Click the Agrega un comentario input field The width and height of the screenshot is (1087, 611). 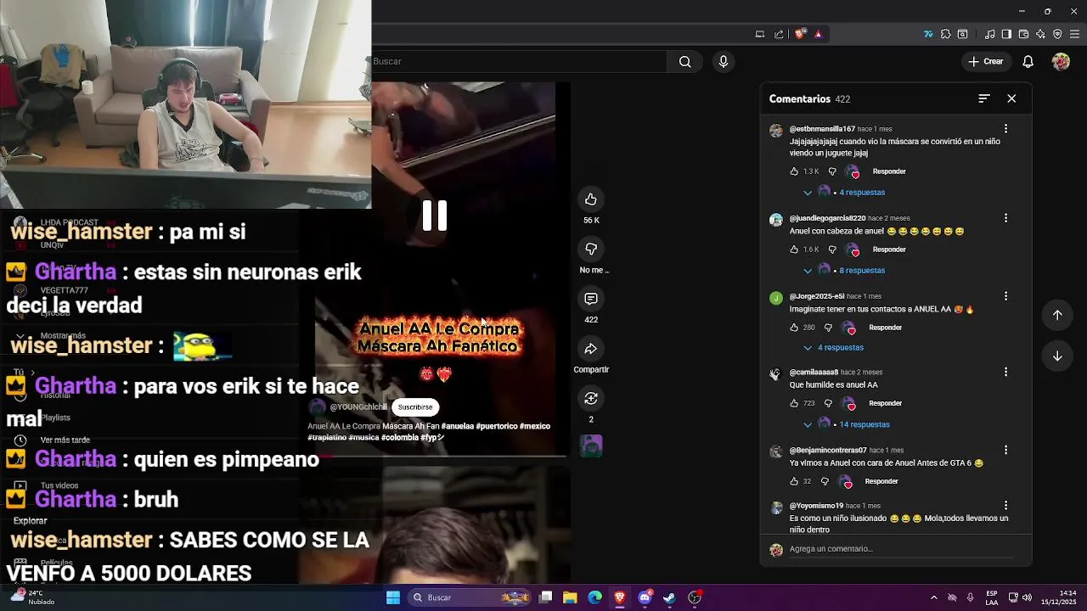[x=900, y=549]
